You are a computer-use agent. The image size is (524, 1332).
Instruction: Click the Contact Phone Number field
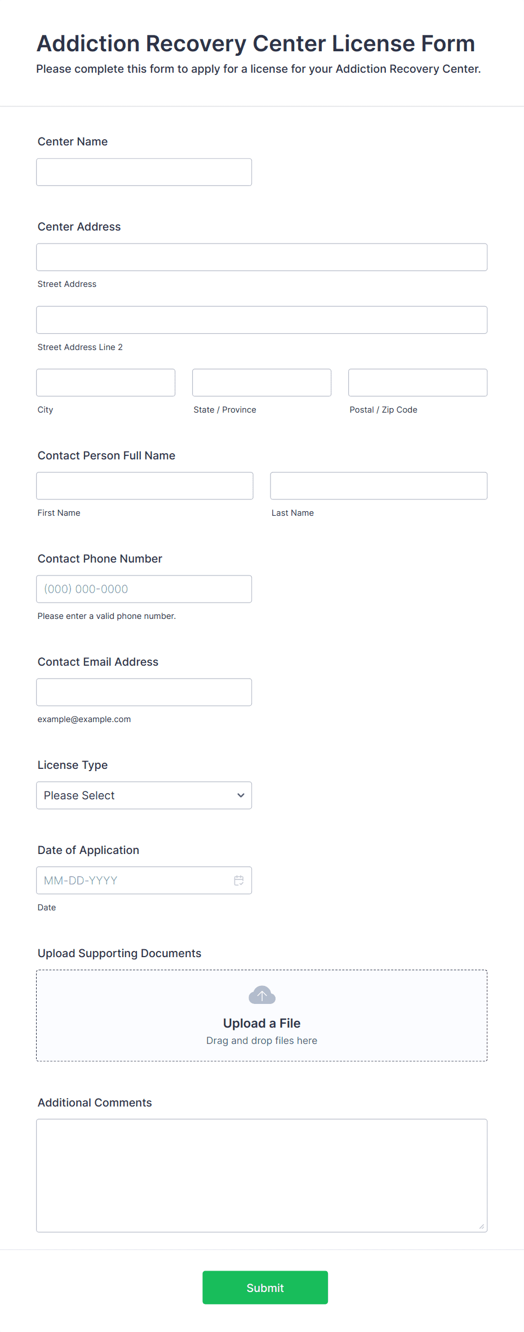[x=144, y=589]
